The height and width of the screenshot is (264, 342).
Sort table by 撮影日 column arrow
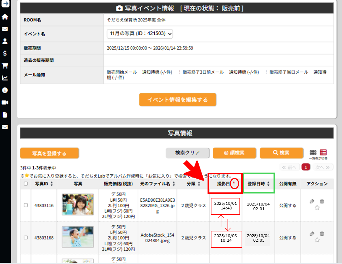point(233,183)
